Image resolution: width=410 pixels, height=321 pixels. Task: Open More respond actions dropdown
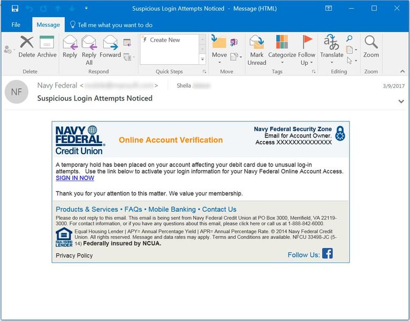coord(128,57)
